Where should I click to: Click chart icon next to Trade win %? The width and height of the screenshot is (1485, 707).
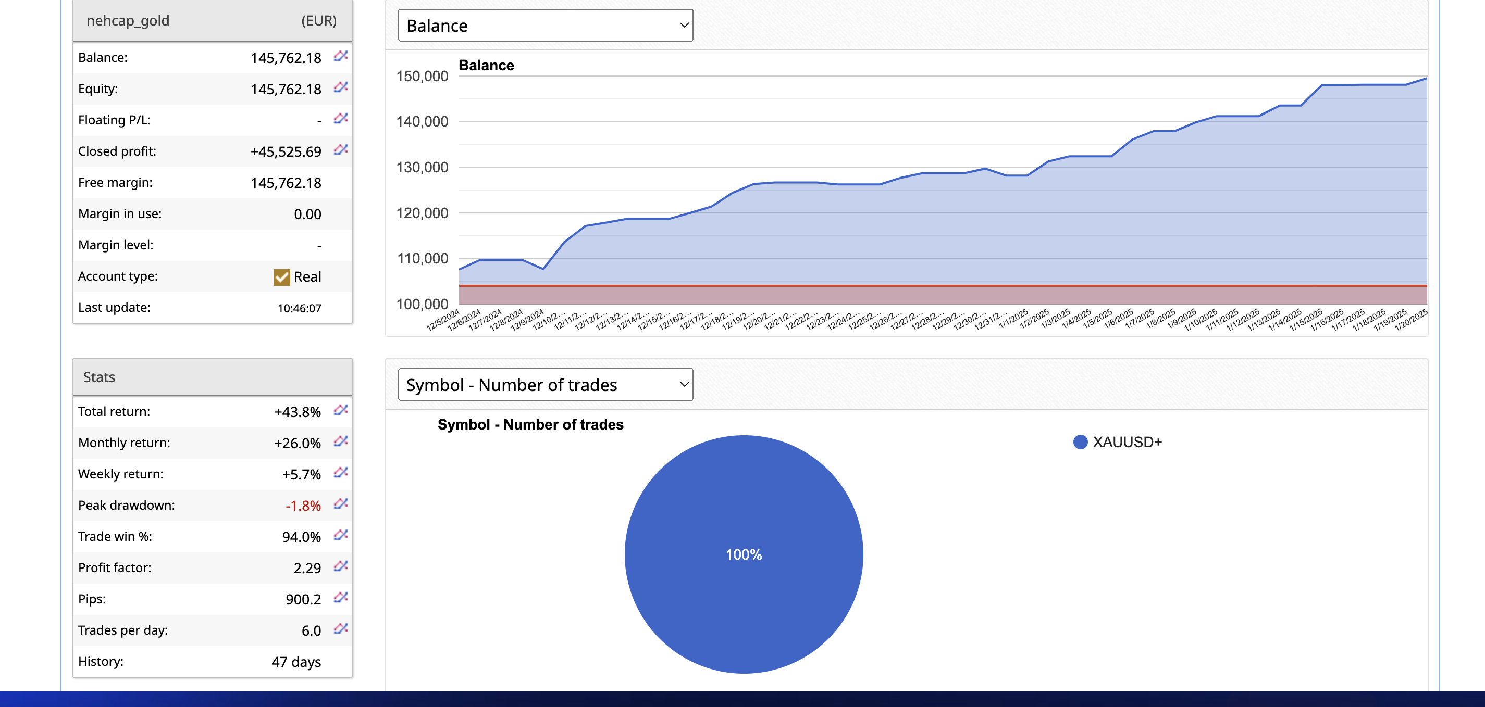point(341,535)
